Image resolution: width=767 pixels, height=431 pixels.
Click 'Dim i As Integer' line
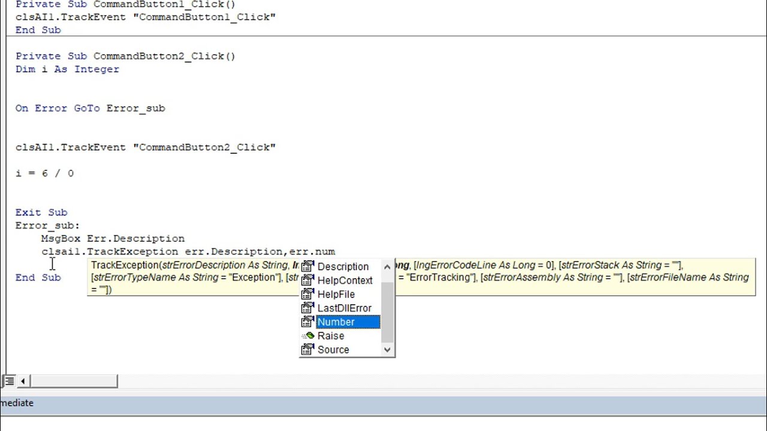[67, 69]
